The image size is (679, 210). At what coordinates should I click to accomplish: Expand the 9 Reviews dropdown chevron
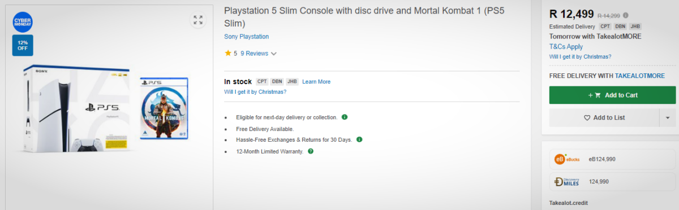tap(274, 54)
